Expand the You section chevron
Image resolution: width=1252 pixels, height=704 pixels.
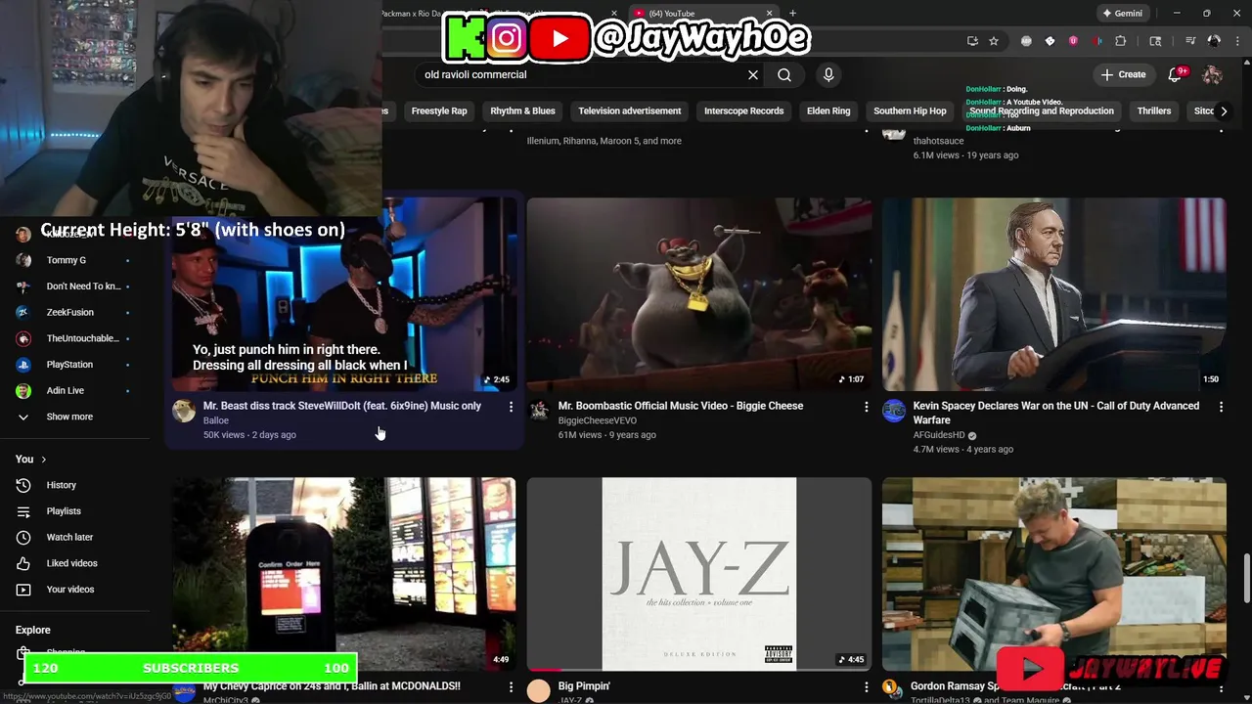click(x=43, y=460)
